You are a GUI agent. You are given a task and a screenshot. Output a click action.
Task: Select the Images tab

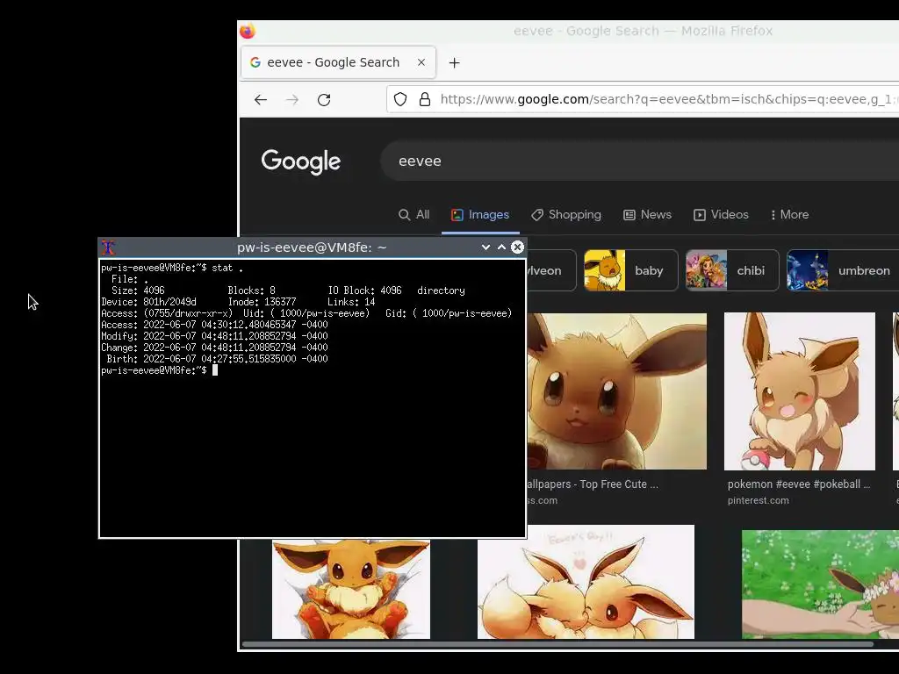pyautogui.click(x=480, y=214)
